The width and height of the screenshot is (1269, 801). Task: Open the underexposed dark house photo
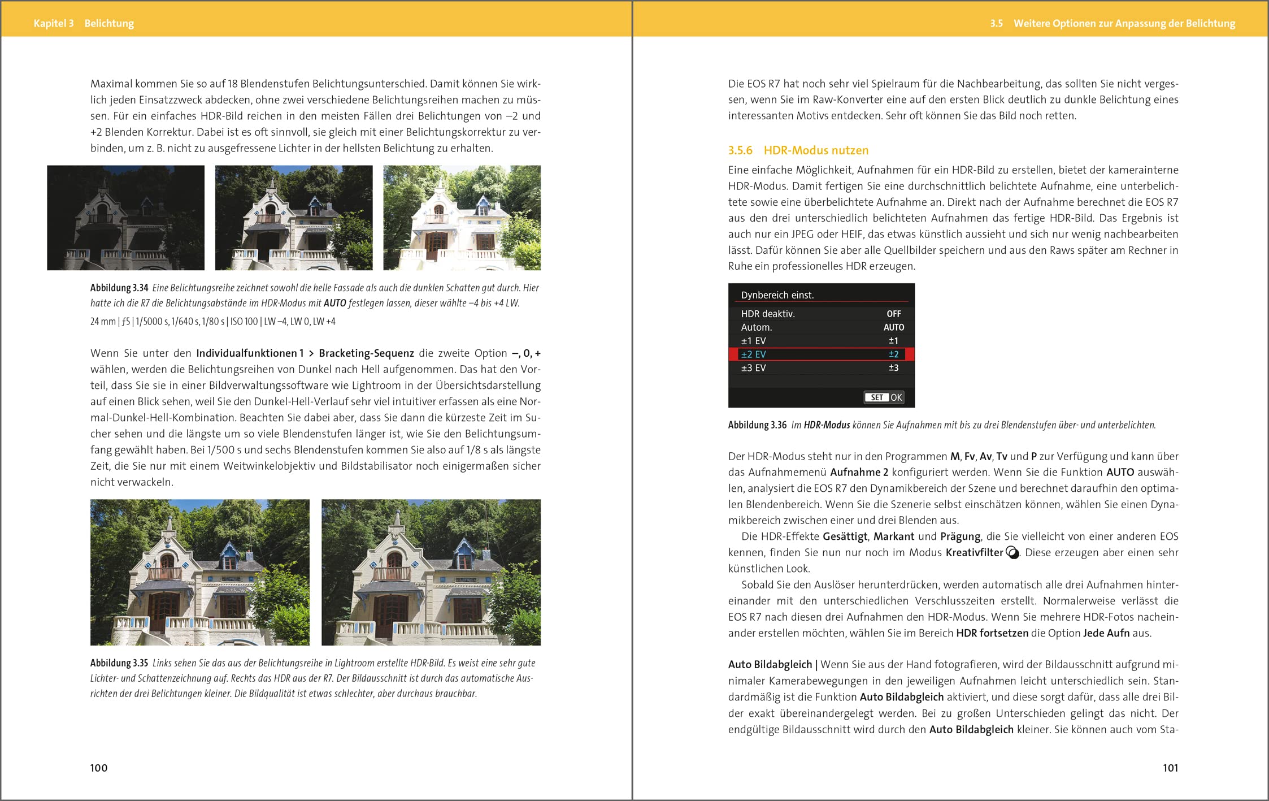pos(125,218)
